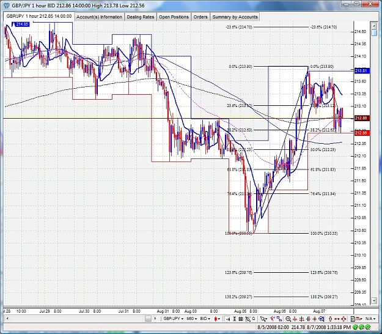
Task: Go to the Orders tab
Action: coord(200,17)
